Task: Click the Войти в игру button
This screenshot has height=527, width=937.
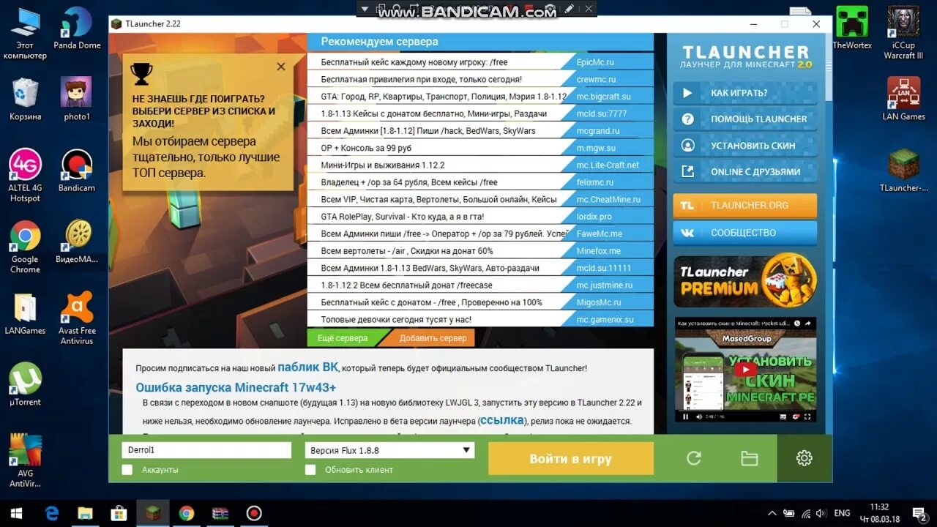Action: [x=571, y=459]
